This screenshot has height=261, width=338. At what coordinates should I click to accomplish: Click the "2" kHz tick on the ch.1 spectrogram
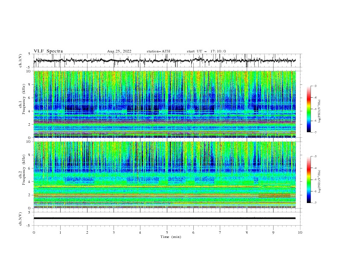30,124
